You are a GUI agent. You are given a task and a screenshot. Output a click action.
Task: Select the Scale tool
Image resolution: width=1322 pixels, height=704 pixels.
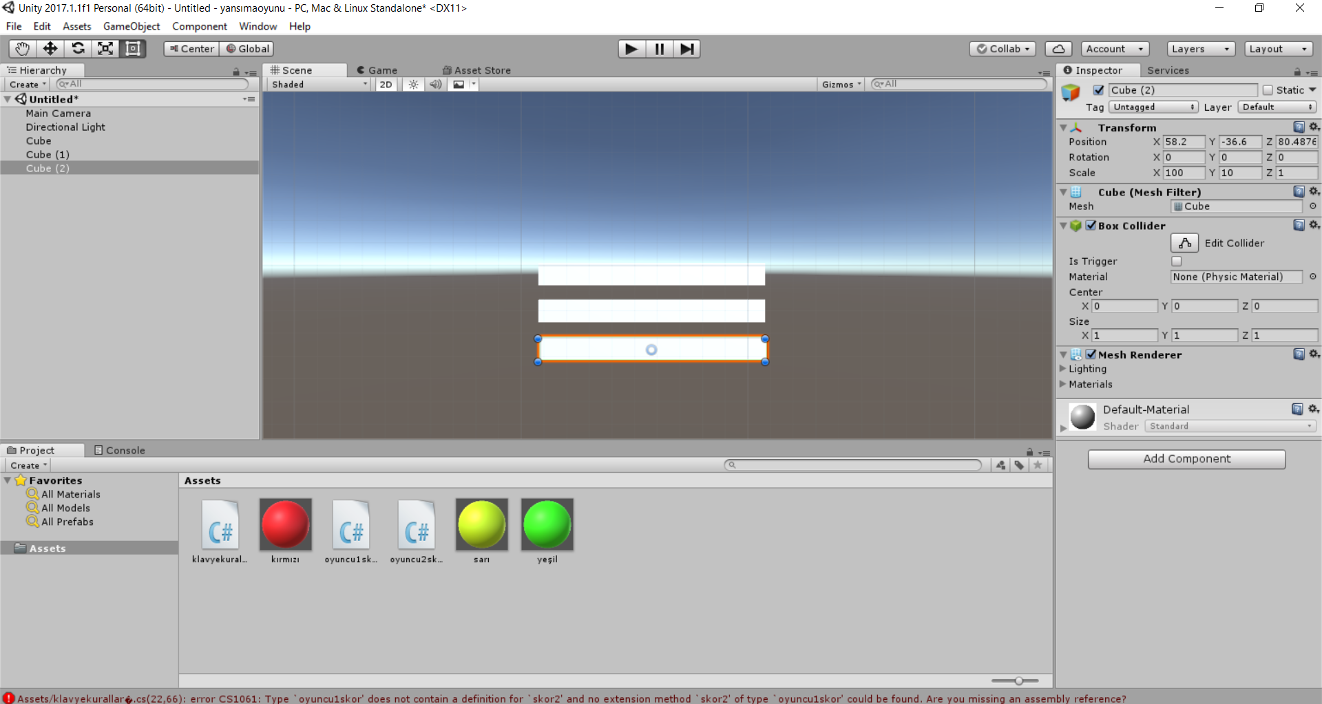click(x=105, y=49)
